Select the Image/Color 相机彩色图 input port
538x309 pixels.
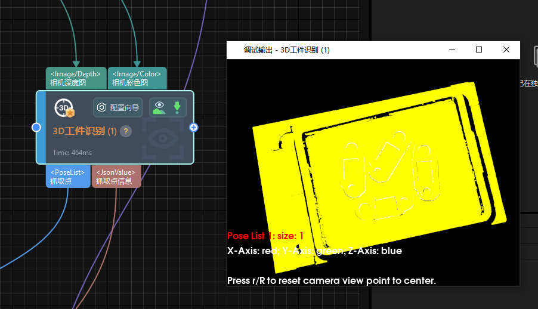pyautogui.click(x=137, y=78)
